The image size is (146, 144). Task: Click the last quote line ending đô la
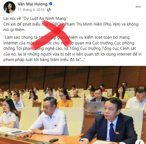click(x=44, y=60)
